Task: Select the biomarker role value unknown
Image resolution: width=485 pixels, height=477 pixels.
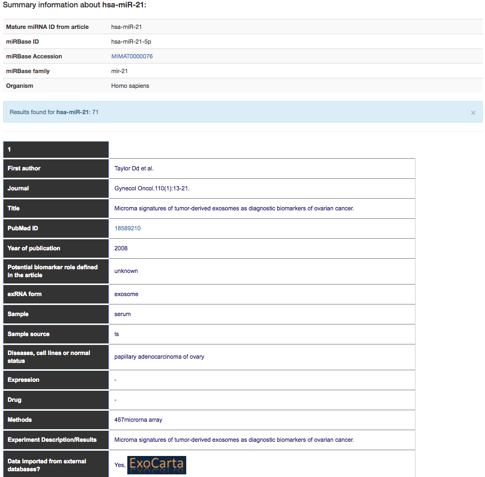Action: tap(126, 271)
